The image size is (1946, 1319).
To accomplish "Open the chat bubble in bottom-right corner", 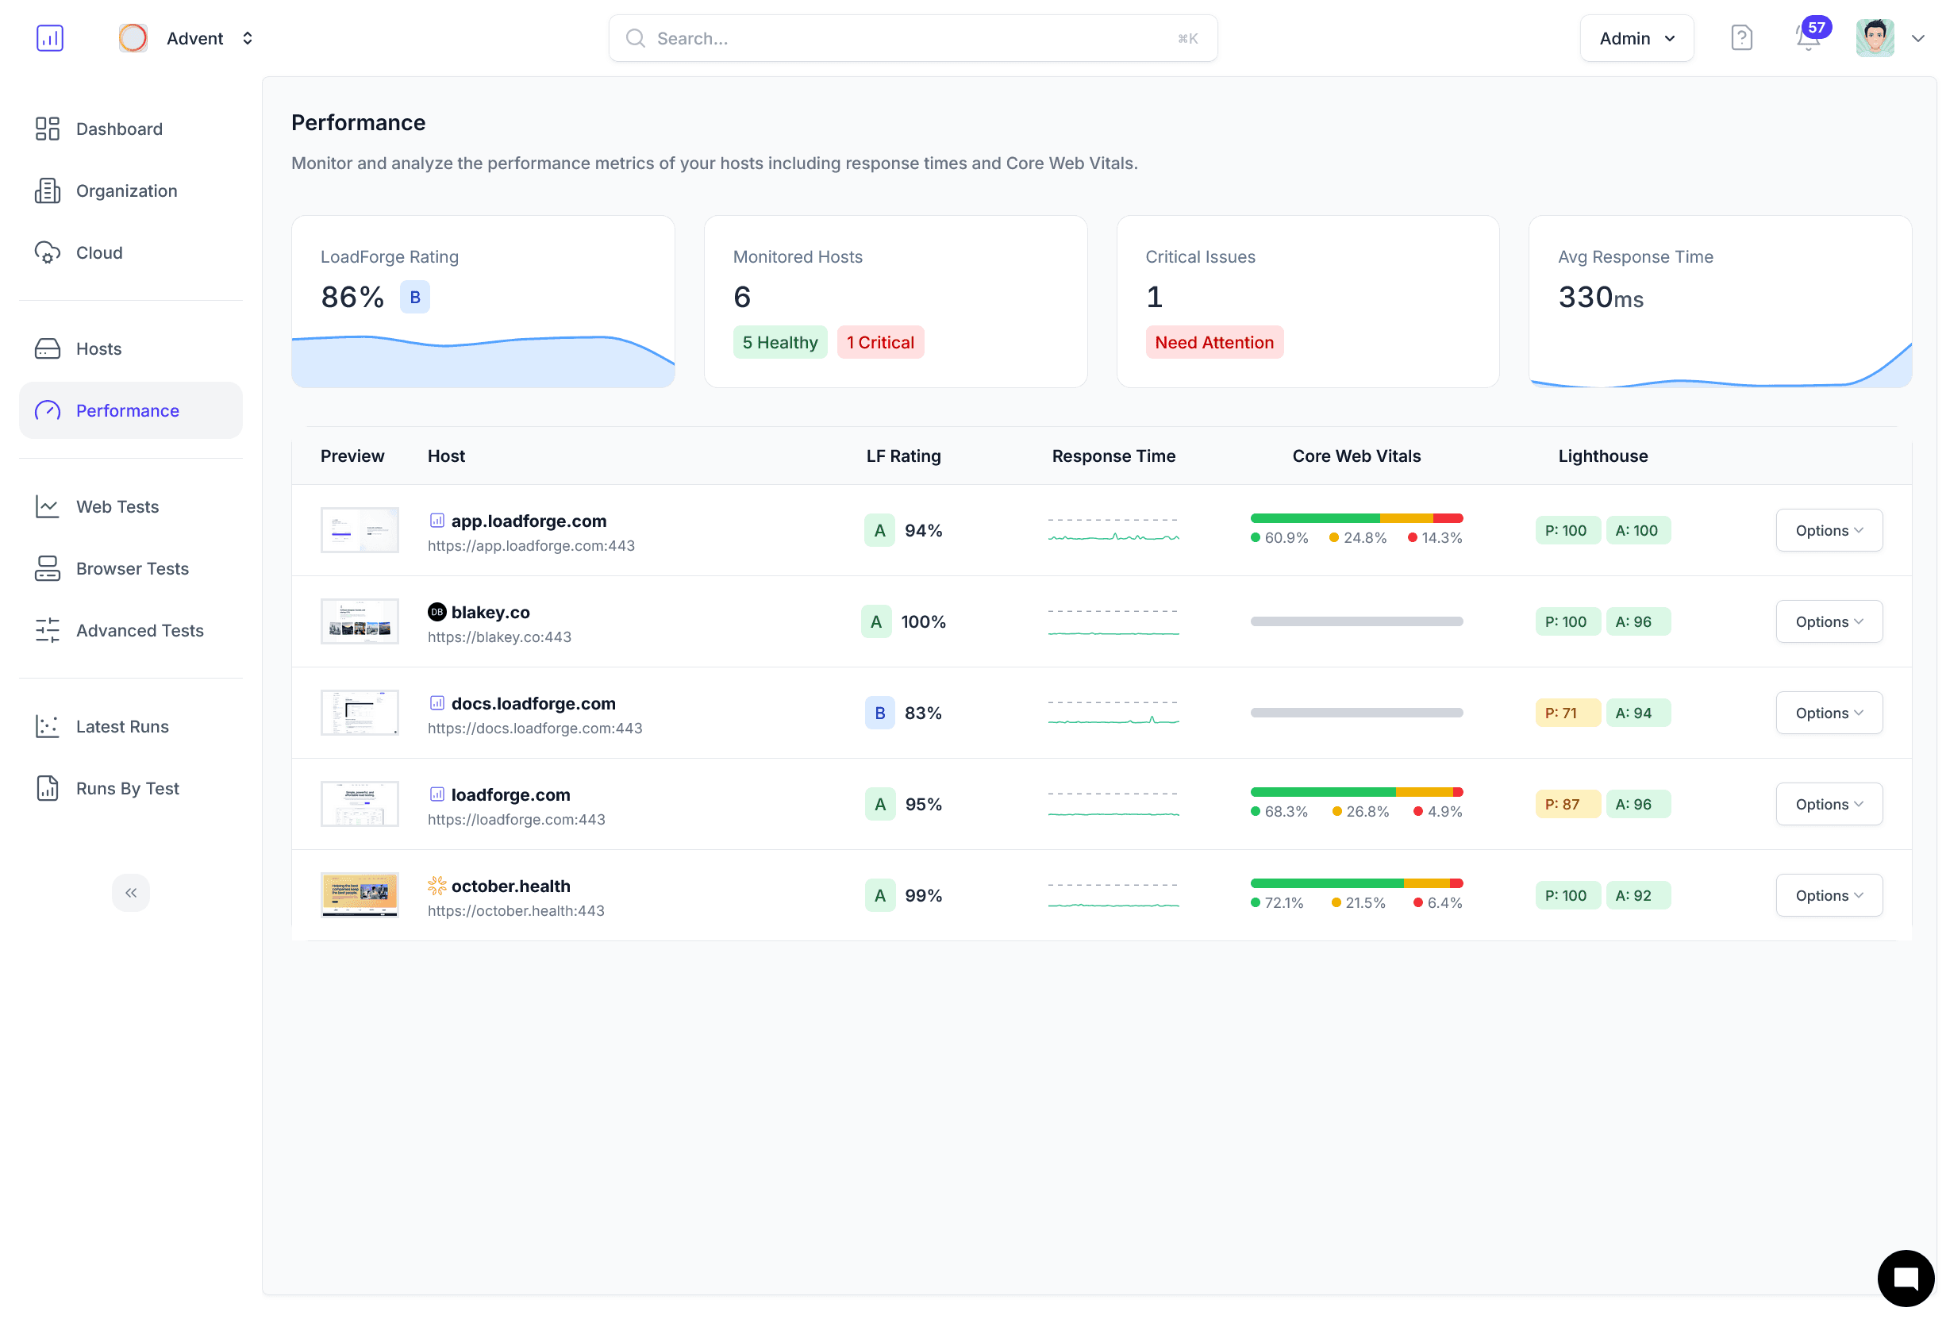I will pyautogui.click(x=1905, y=1277).
